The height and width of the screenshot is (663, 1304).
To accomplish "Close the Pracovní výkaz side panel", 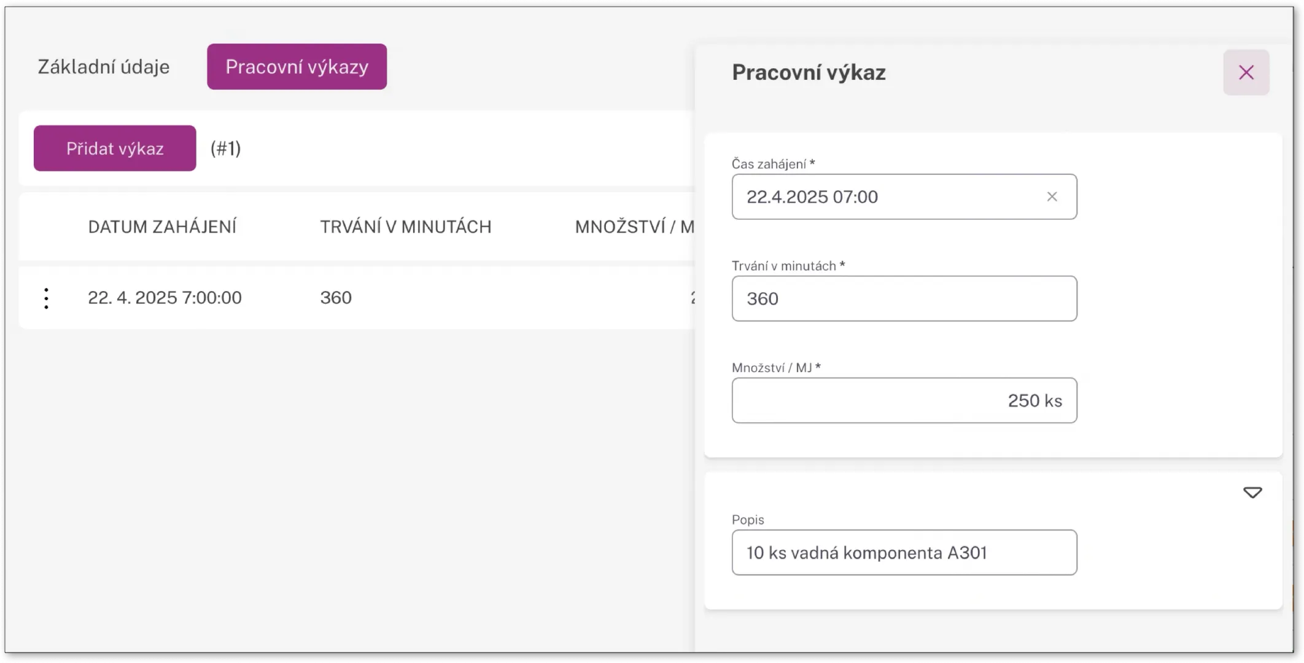I will tap(1246, 72).
